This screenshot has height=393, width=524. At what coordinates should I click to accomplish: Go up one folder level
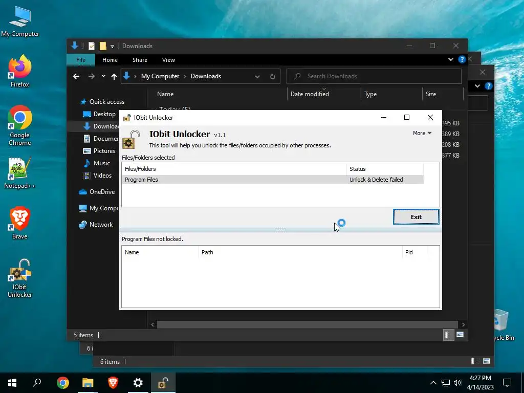114,77
